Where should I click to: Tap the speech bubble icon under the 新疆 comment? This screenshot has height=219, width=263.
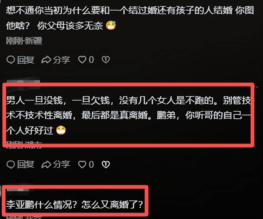pos(11,60)
